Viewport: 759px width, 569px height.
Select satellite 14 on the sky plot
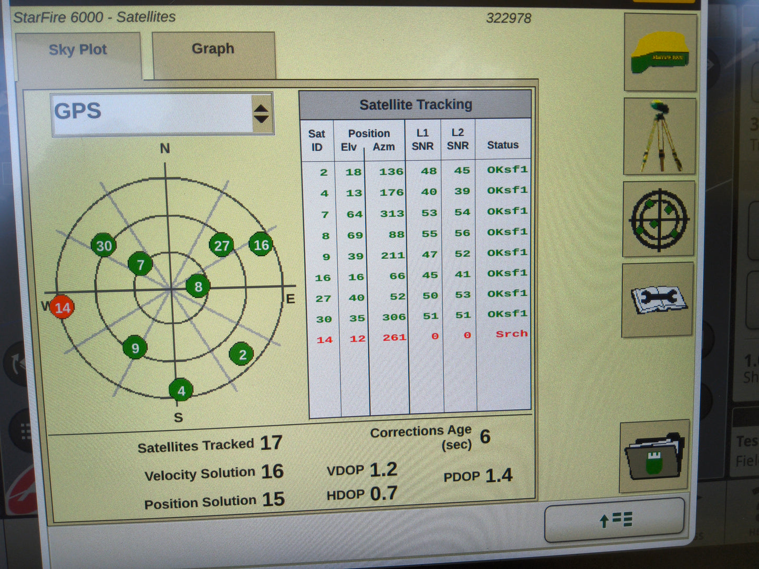pos(61,307)
